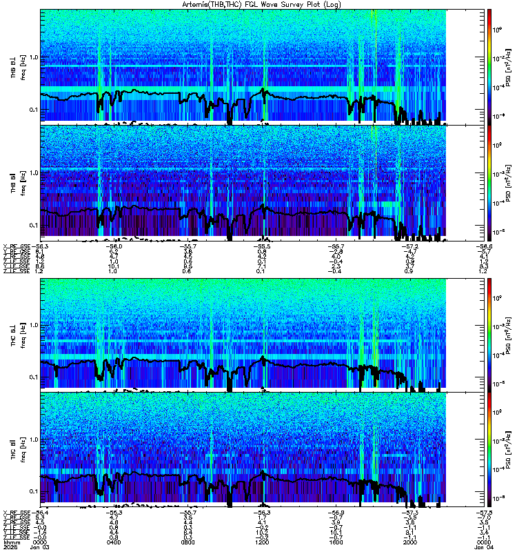
Task: Click the 2000 time tick label
Action: [x=410, y=542]
